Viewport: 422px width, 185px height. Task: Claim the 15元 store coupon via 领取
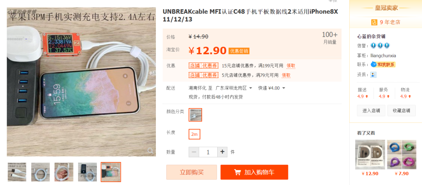pyautogui.click(x=291, y=66)
